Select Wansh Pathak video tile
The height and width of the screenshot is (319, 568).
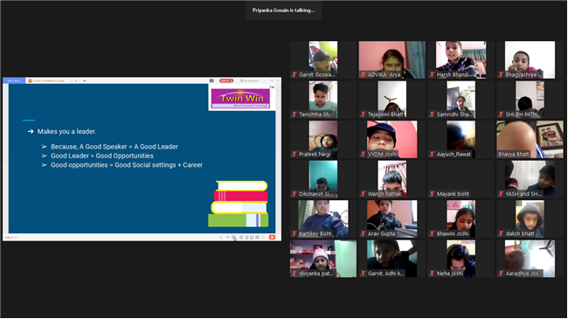tap(392, 179)
